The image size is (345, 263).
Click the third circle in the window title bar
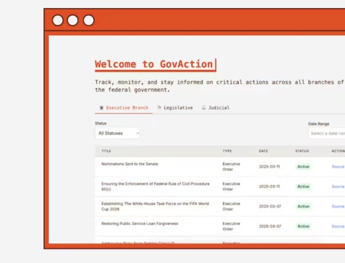click(x=89, y=21)
